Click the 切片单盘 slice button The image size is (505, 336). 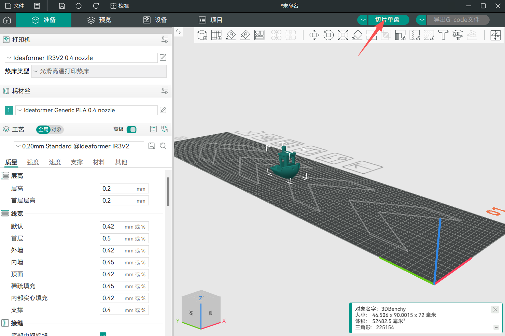tap(389, 20)
